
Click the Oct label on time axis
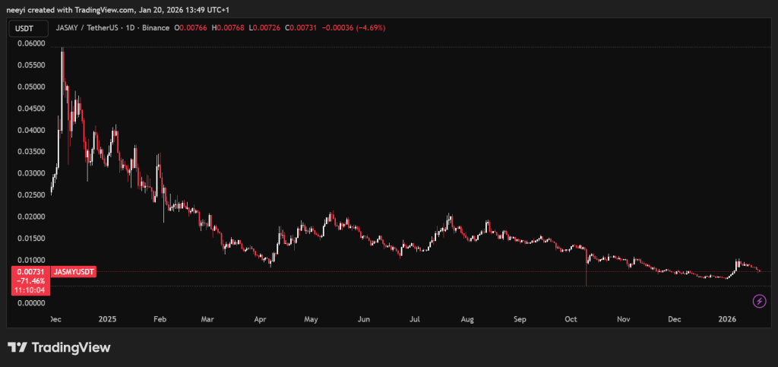(571, 320)
